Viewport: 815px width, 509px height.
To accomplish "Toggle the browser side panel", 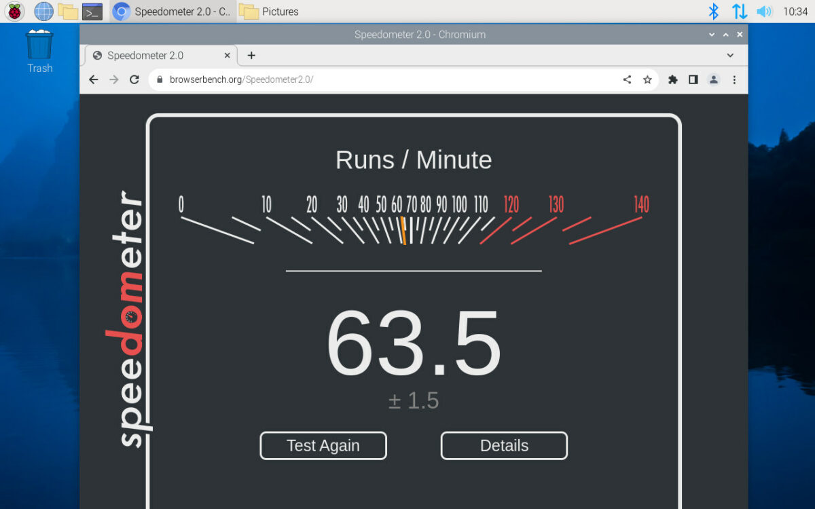I will 693,79.
